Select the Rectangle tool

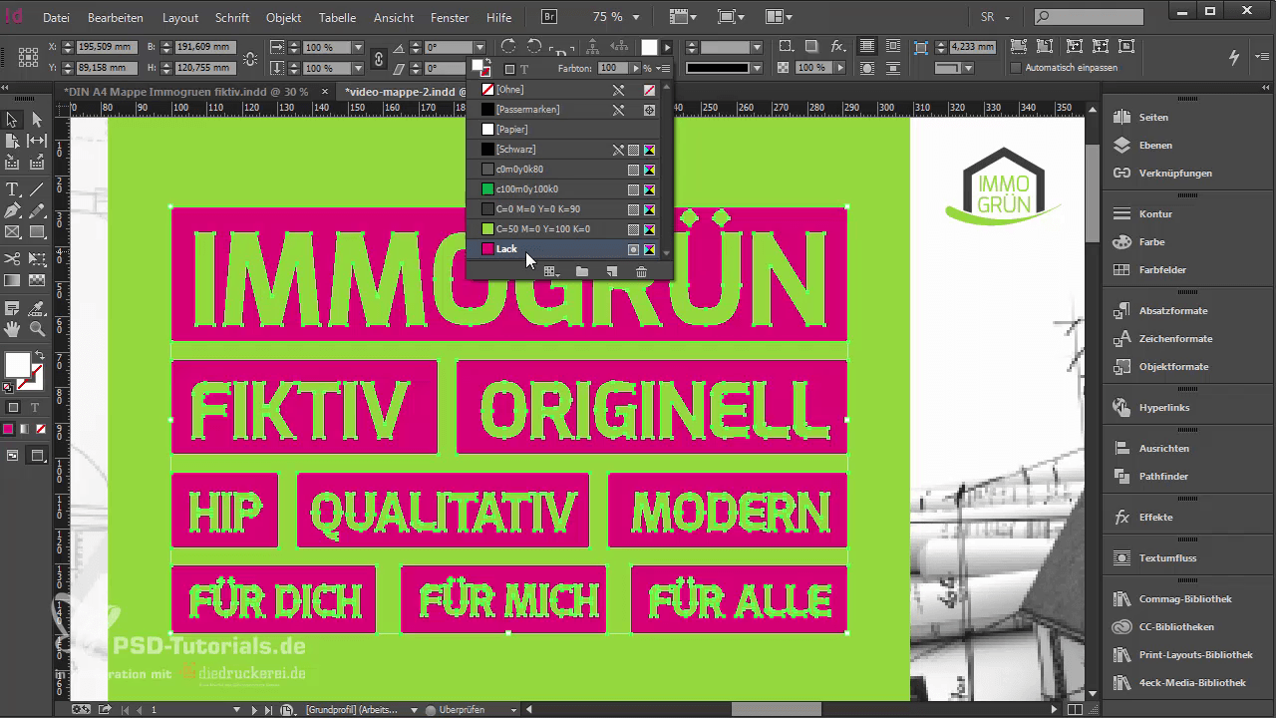37,232
